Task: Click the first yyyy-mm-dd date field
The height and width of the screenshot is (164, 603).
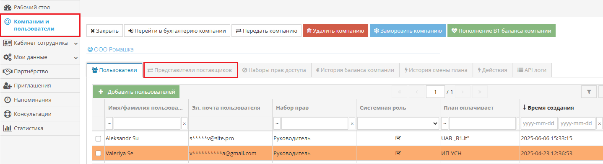Action: (539, 123)
